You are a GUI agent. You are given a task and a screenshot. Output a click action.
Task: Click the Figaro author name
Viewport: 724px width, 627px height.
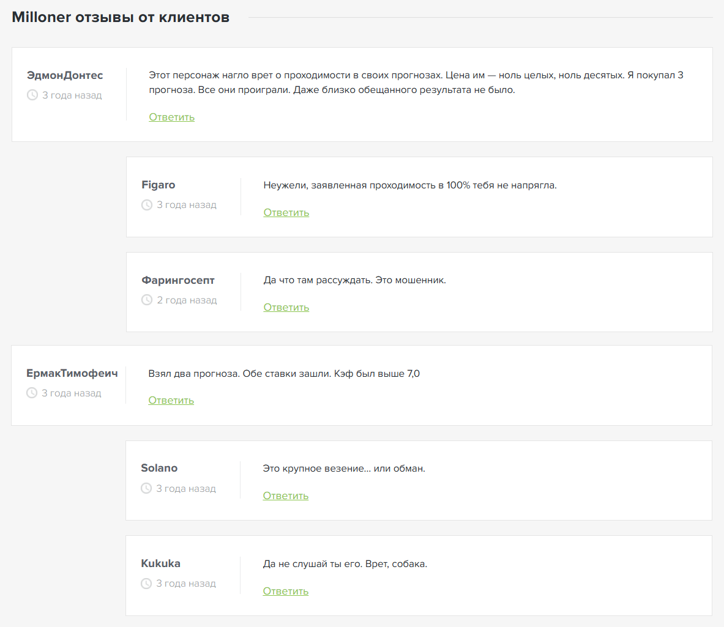(x=158, y=185)
